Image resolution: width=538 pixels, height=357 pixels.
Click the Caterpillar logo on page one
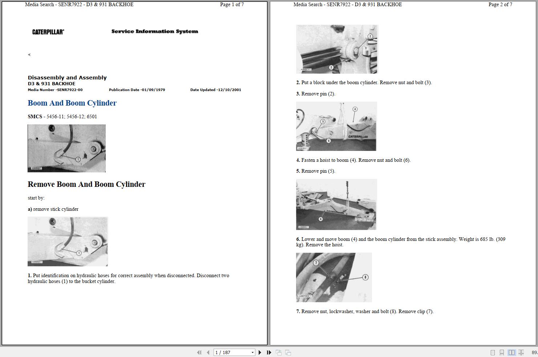click(x=48, y=32)
